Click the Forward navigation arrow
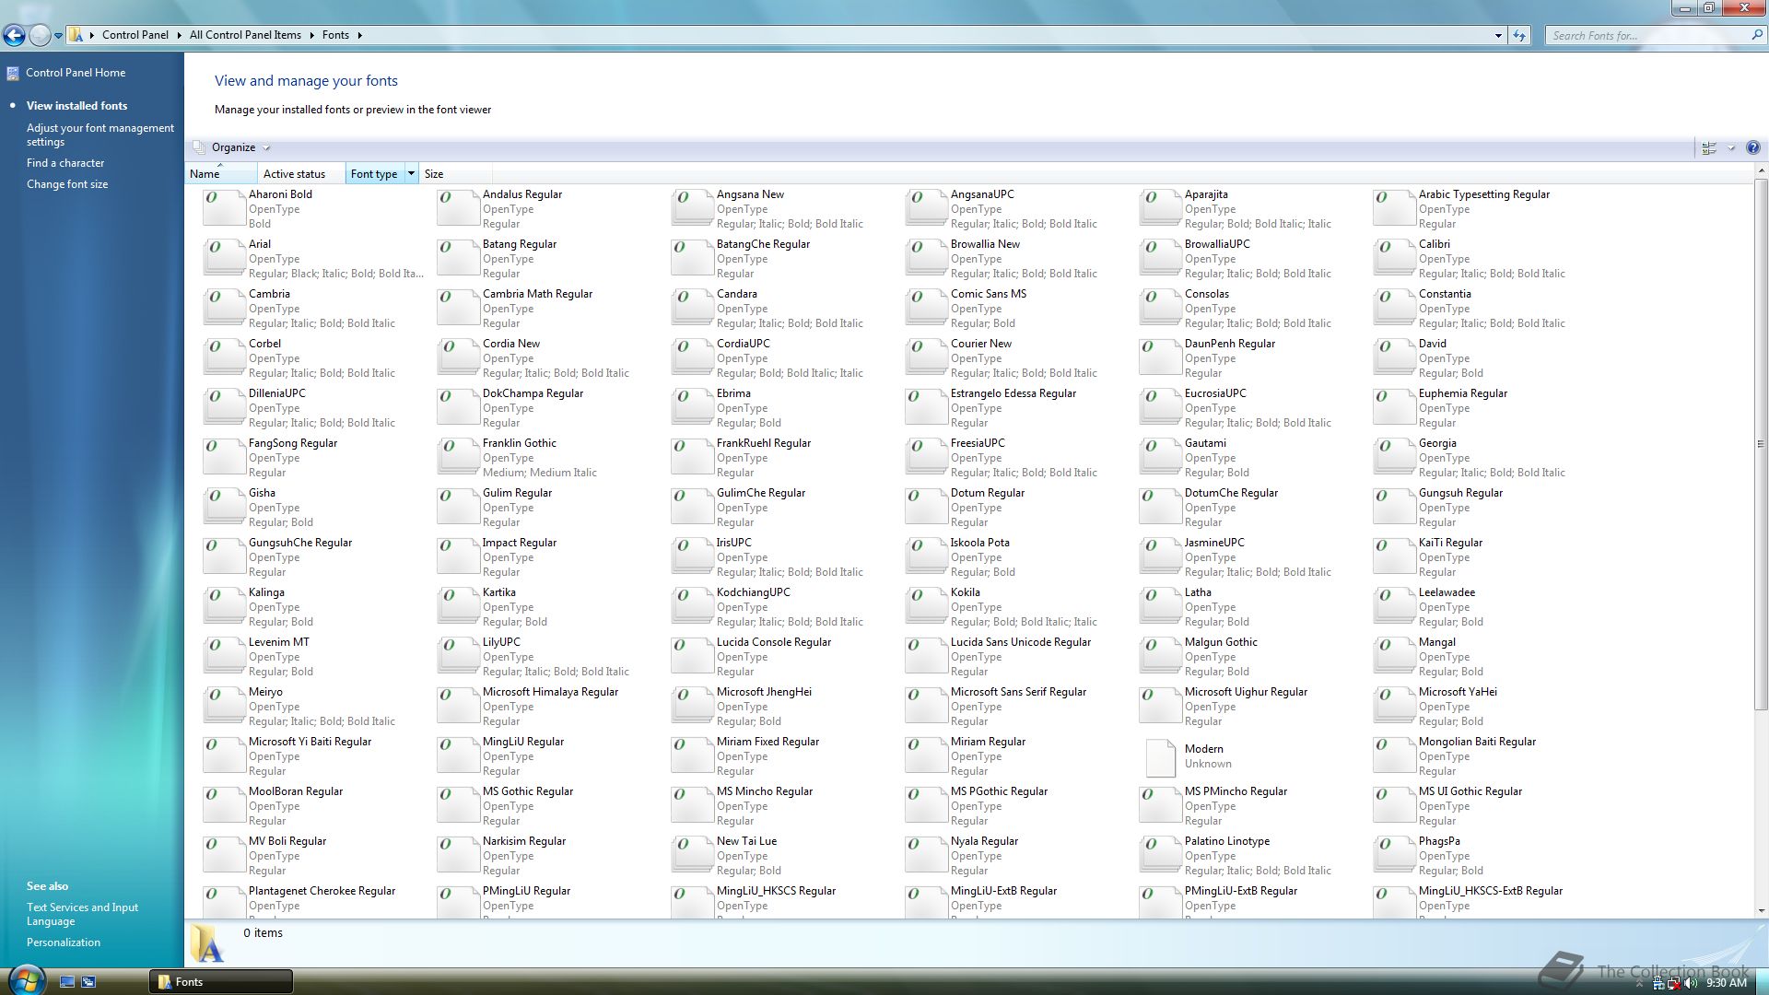This screenshot has width=1769, height=995. point(40,35)
